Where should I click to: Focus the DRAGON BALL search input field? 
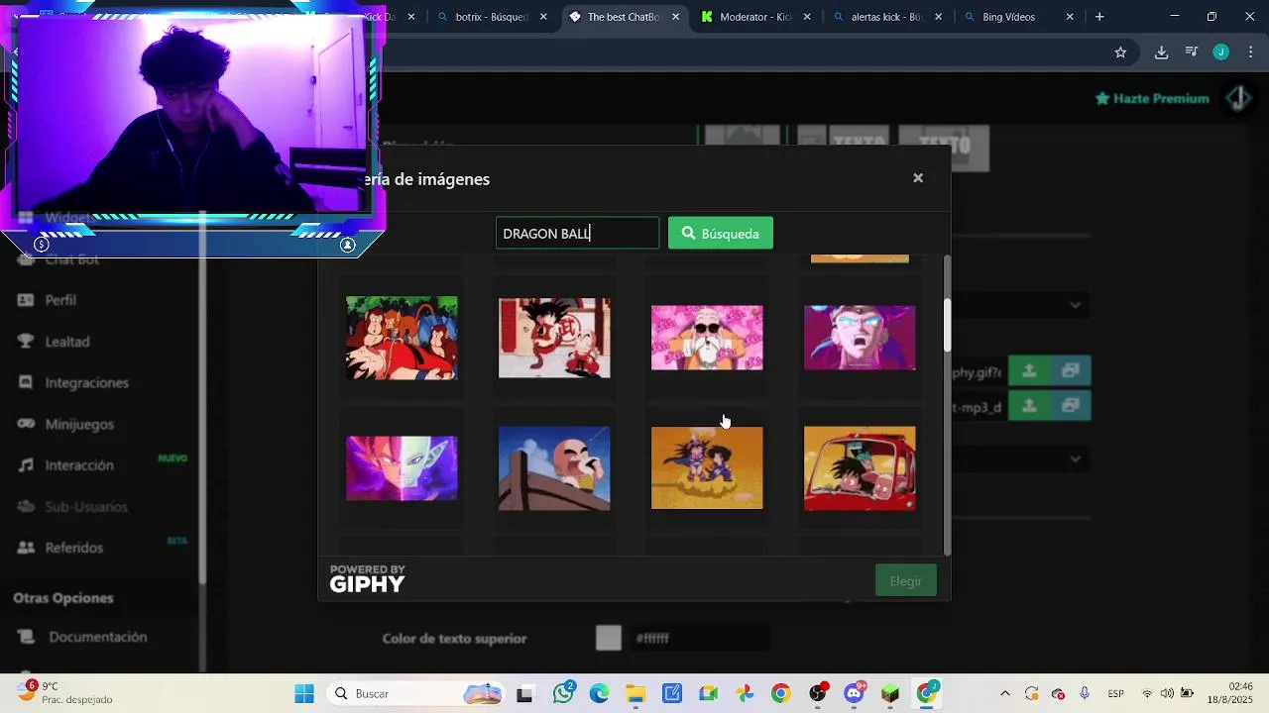577,234
